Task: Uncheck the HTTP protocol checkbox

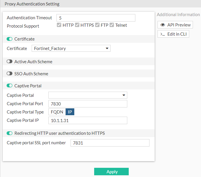Action: click(59, 25)
